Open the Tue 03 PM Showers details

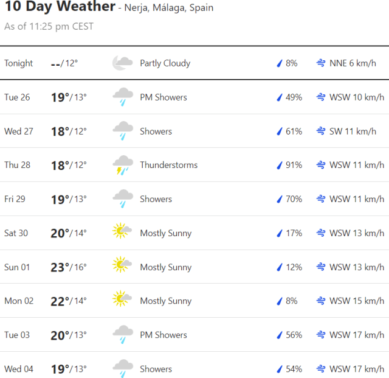pos(194,335)
